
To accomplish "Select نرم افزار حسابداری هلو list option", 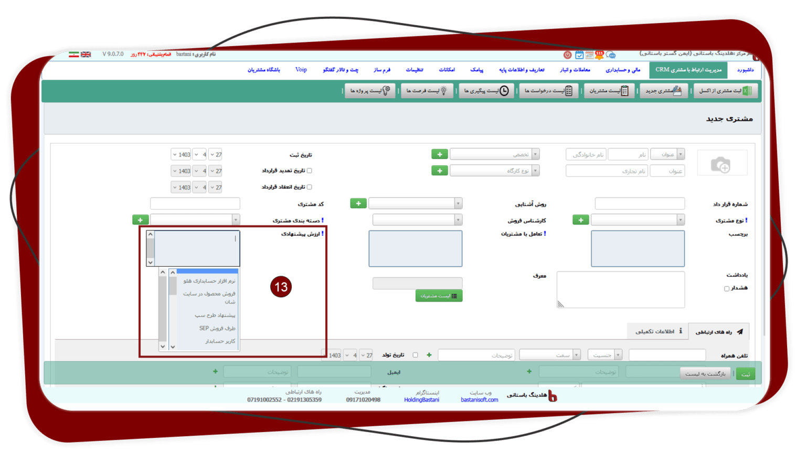I will click(208, 281).
